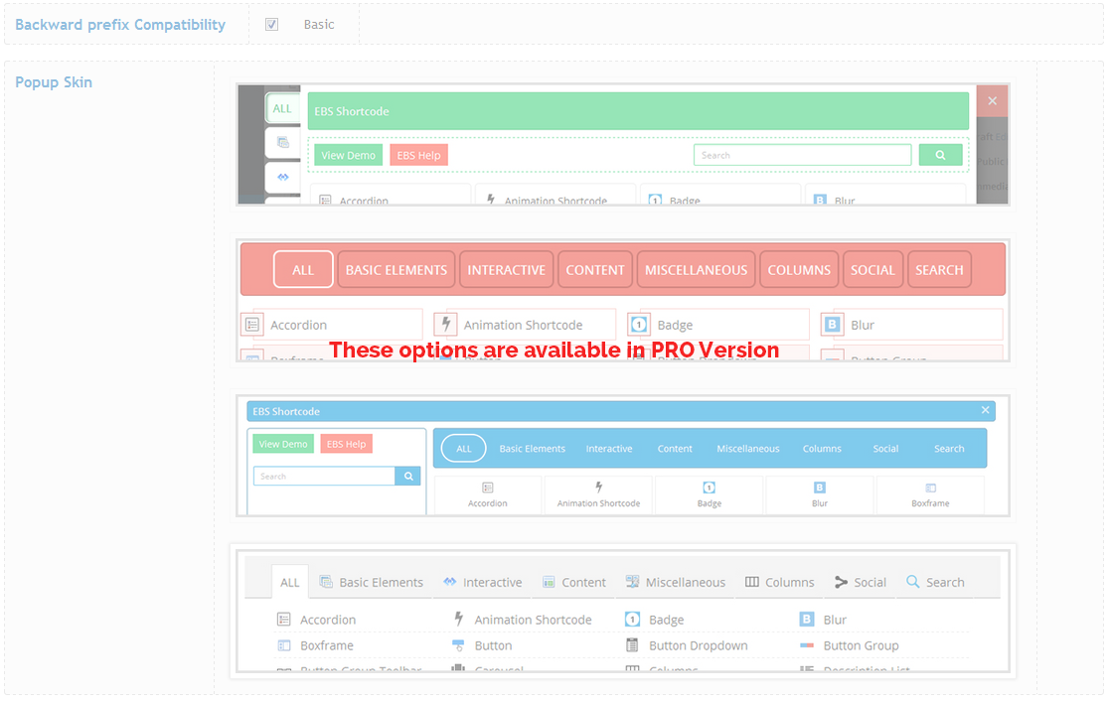Screen dimensions: 1109x703
Task: Click the green skin search field
Action: coord(802,155)
